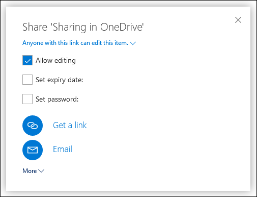Click the round envelope Email icon
This screenshot has width=257, height=197.
[x=33, y=150]
